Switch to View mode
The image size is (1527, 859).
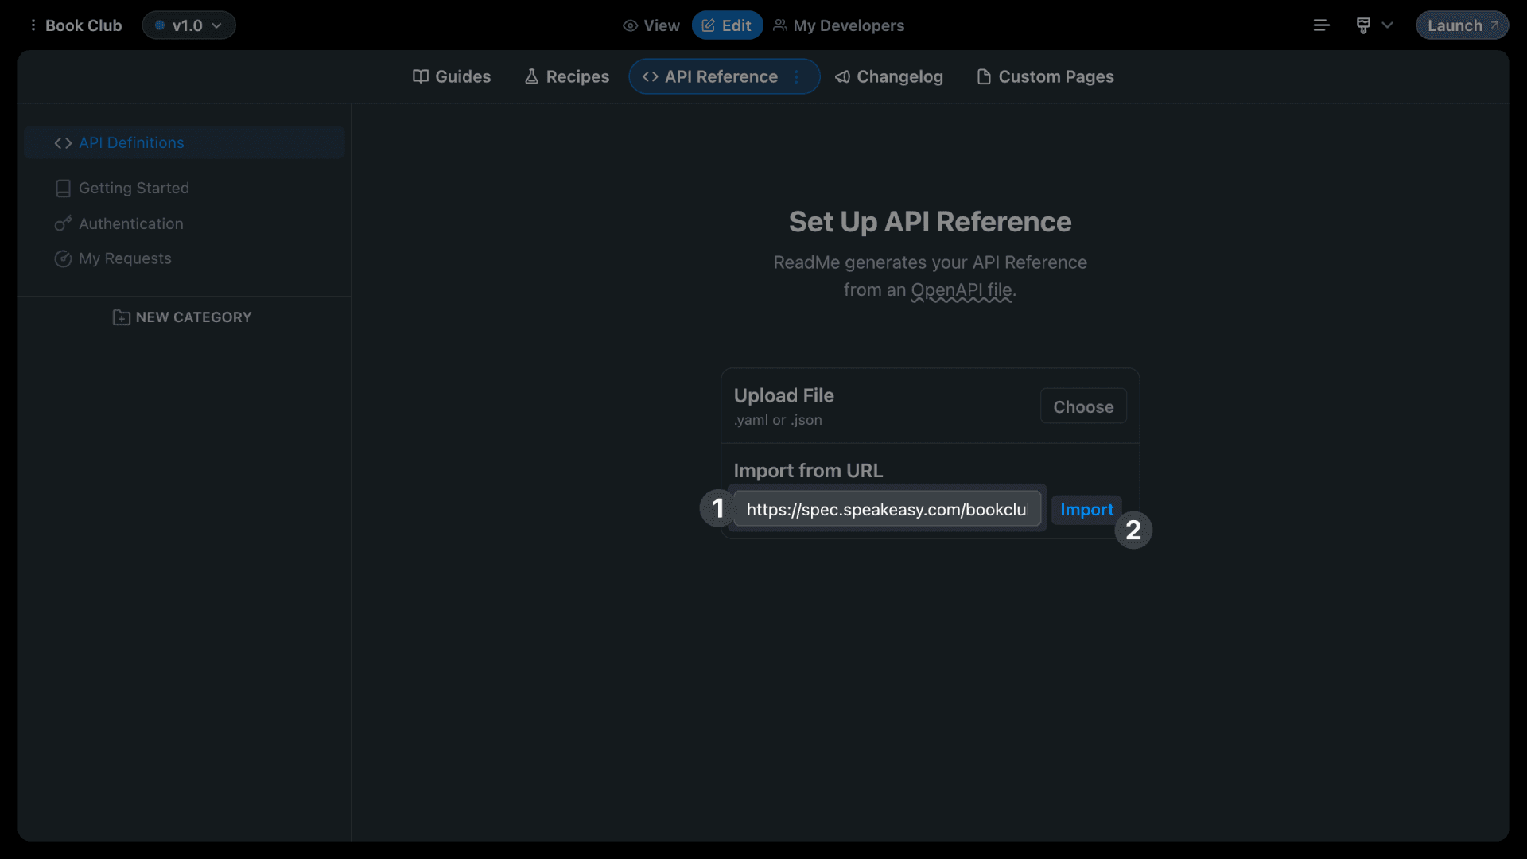click(x=651, y=25)
